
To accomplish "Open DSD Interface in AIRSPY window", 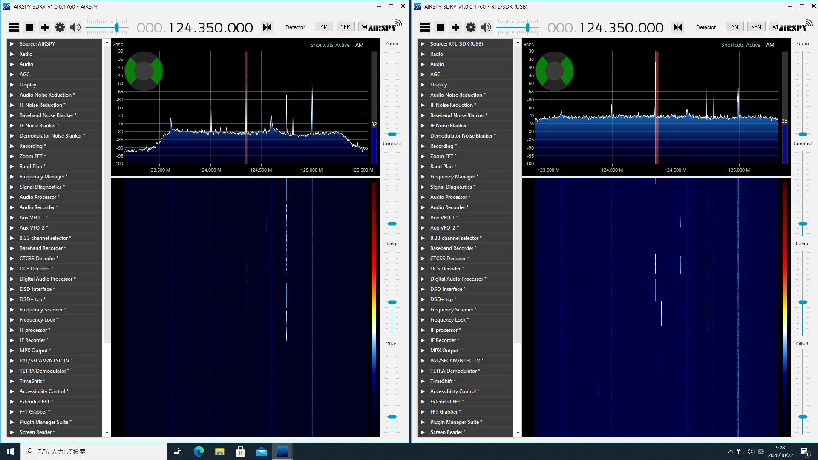I will pos(55,289).
